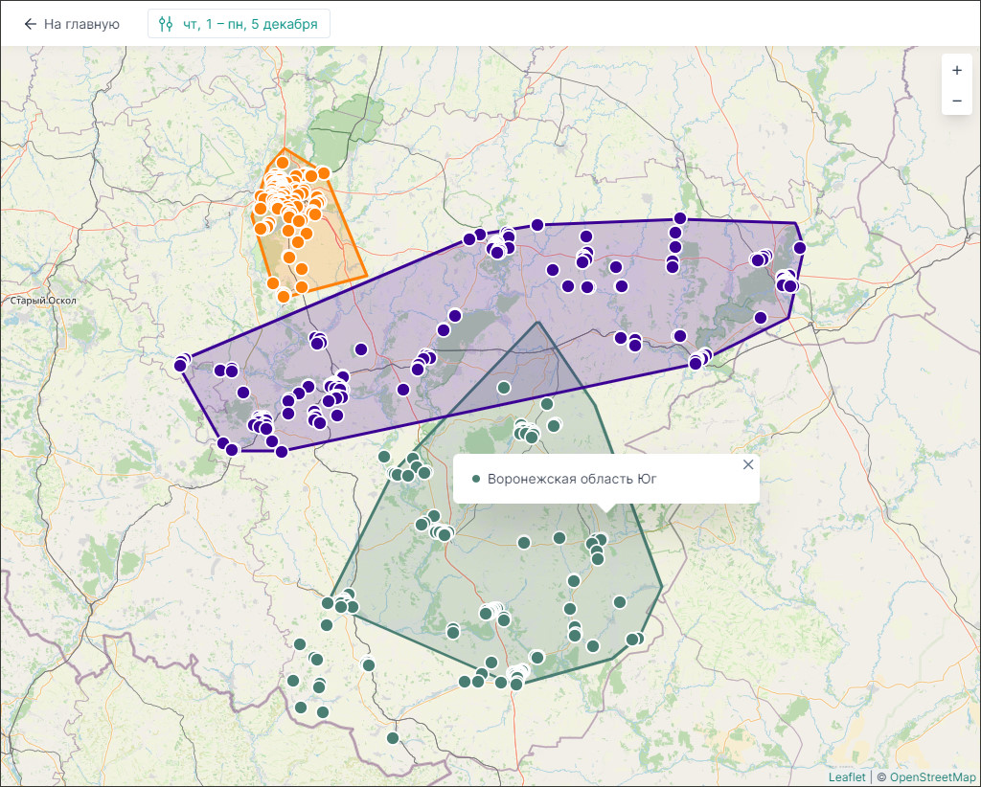981x787 pixels.
Task: Zoom out with the minus button
Action: tap(956, 101)
